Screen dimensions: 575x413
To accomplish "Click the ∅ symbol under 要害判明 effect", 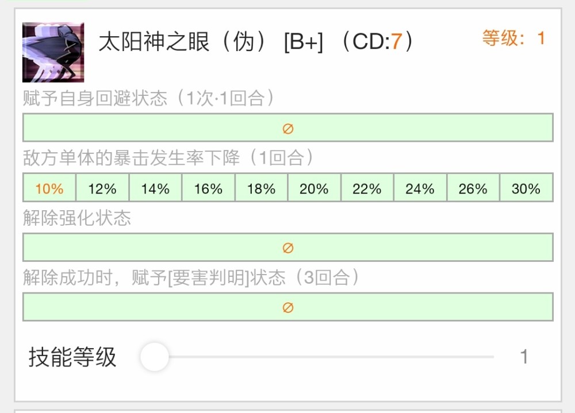I will click(x=288, y=308).
